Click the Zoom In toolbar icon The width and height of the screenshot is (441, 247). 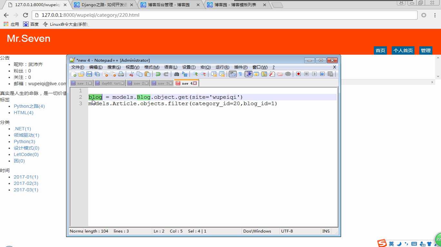point(195,74)
